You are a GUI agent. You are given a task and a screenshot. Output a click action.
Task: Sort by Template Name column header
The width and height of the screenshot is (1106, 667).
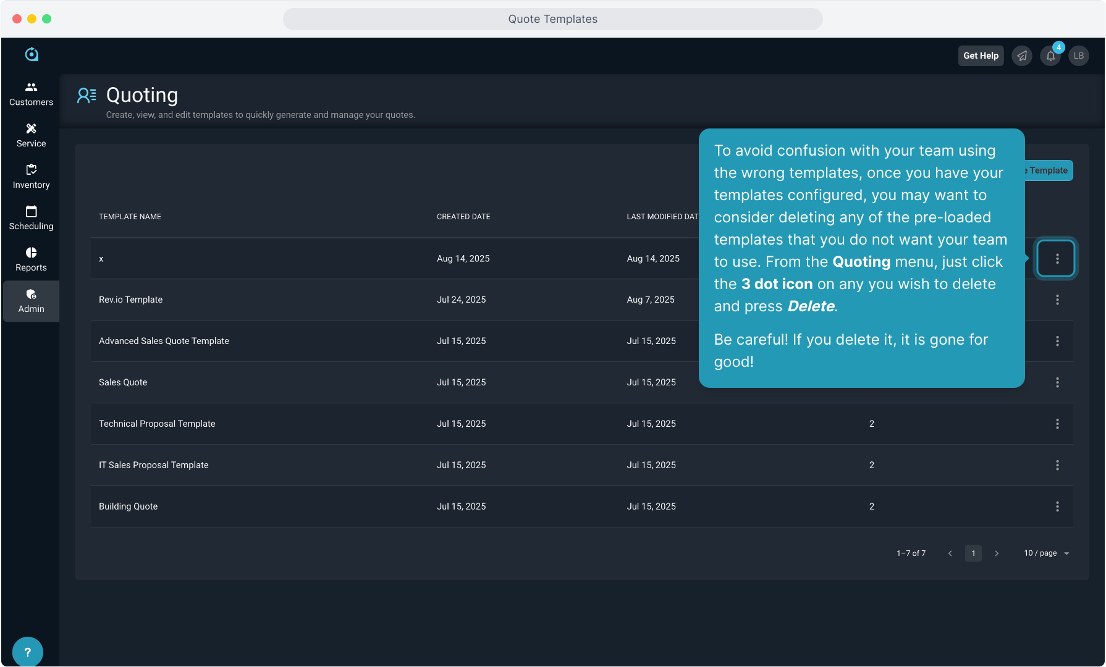tap(130, 217)
